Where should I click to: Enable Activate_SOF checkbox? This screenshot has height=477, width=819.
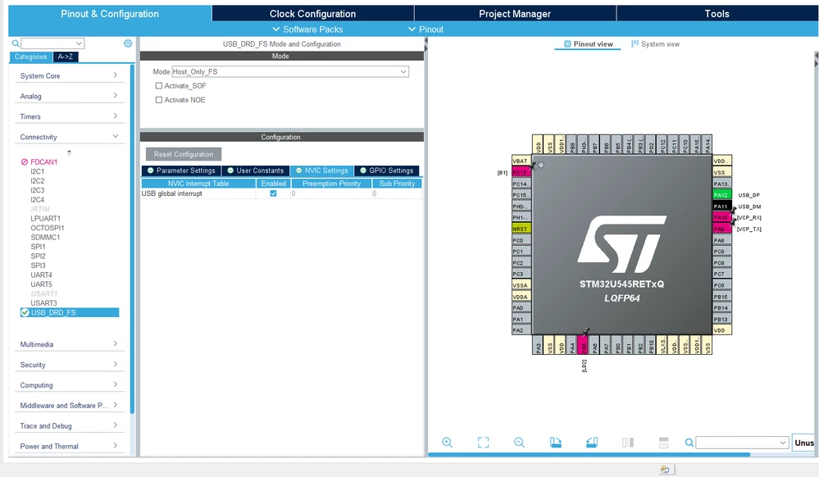pos(159,86)
